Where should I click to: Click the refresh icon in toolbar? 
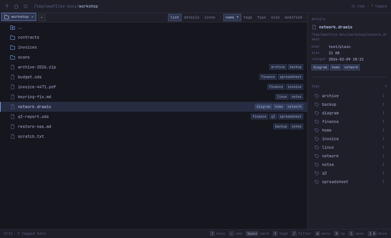pos(26,6)
